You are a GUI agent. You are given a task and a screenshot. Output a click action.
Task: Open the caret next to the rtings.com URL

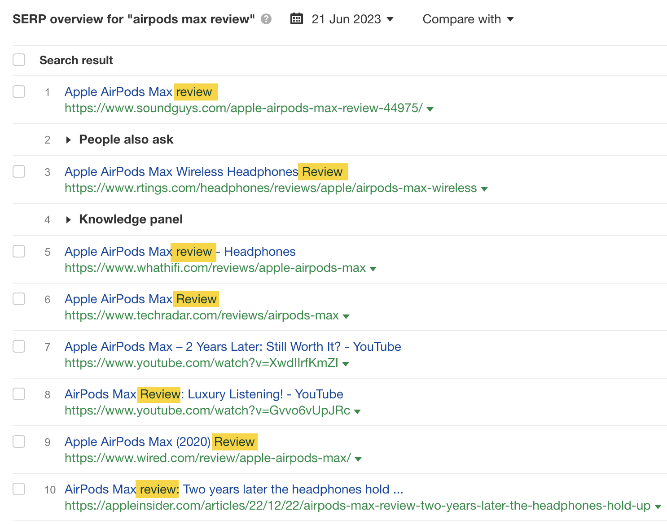(485, 188)
